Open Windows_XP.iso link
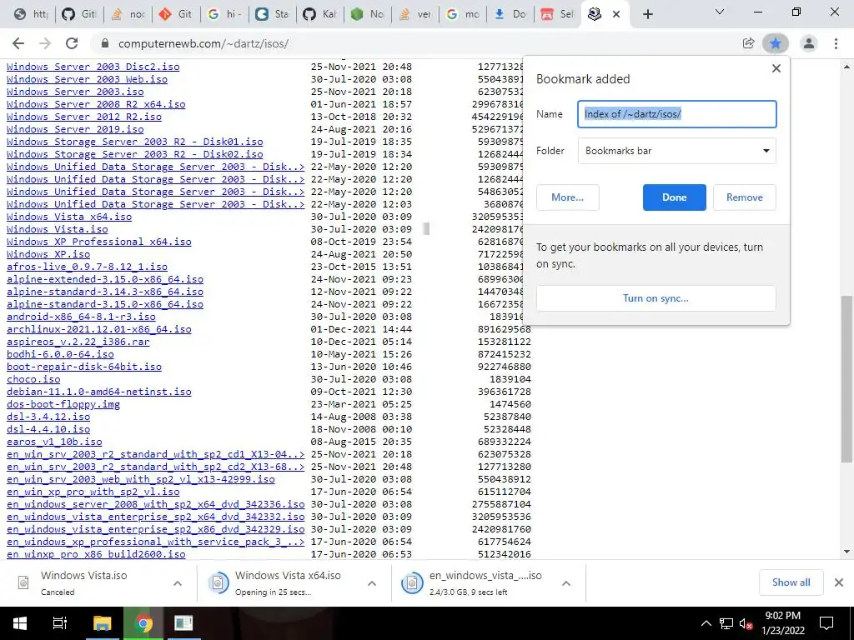 (x=48, y=254)
